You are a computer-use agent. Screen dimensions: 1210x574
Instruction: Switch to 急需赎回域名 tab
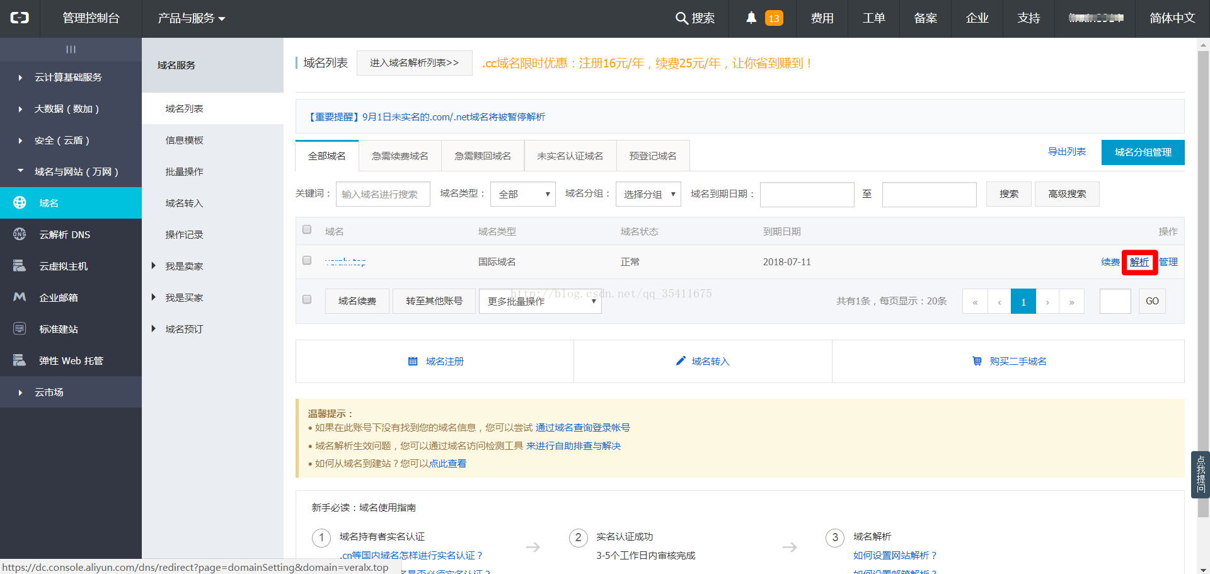pyautogui.click(x=483, y=156)
